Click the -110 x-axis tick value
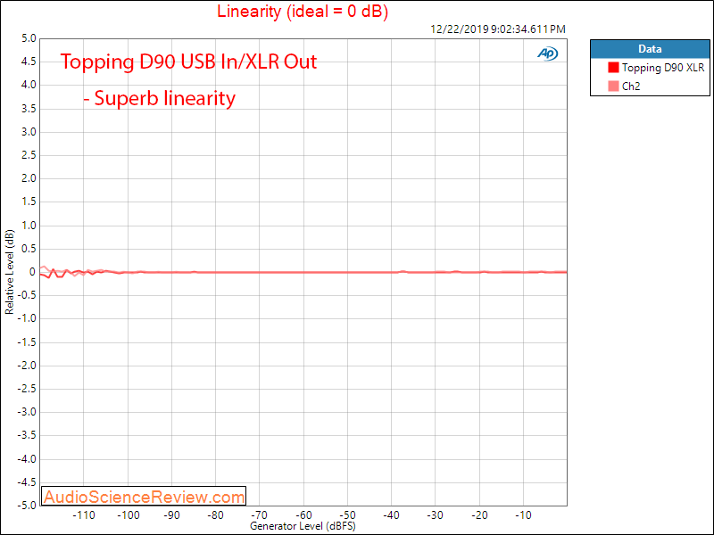Viewport: 714px width, 535px height. 84,515
